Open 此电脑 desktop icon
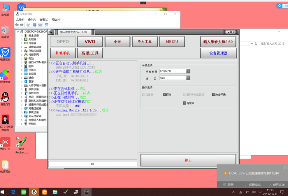The height and width of the screenshot is (196, 288). pos(5,10)
